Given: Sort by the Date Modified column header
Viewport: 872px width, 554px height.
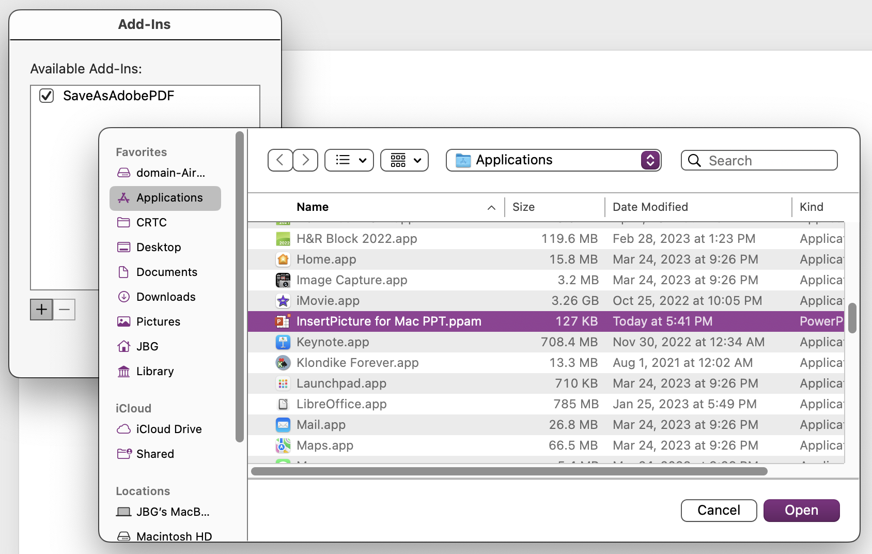Looking at the screenshot, I should pyautogui.click(x=650, y=207).
